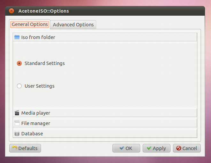Switch to the Advanced Options tab
The width and height of the screenshot is (211, 163).
(x=73, y=25)
